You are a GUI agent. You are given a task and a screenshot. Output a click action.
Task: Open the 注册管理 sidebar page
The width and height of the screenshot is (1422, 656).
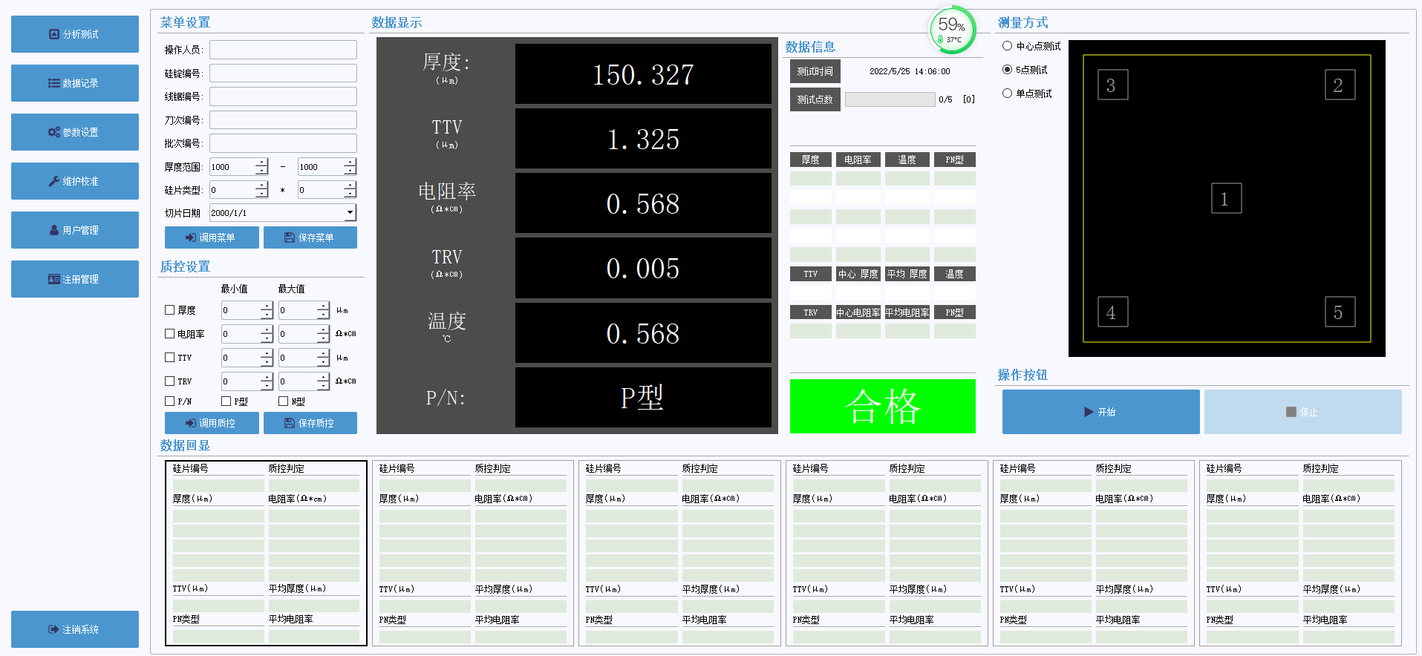[x=75, y=279]
